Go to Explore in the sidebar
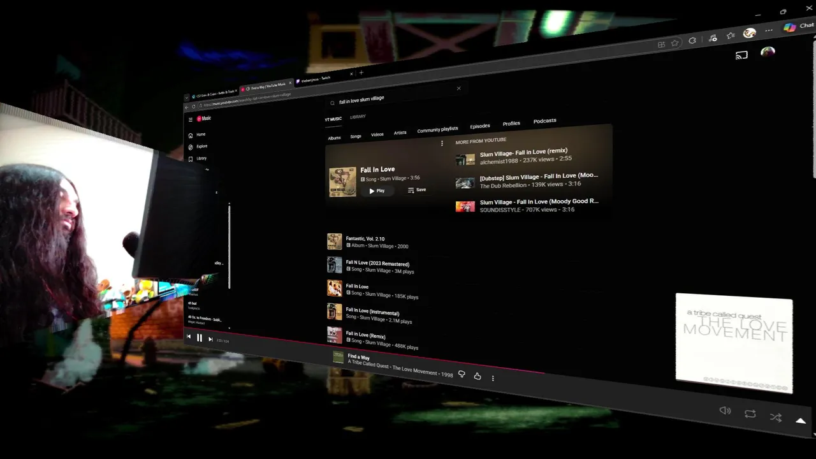 tap(198, 147)
